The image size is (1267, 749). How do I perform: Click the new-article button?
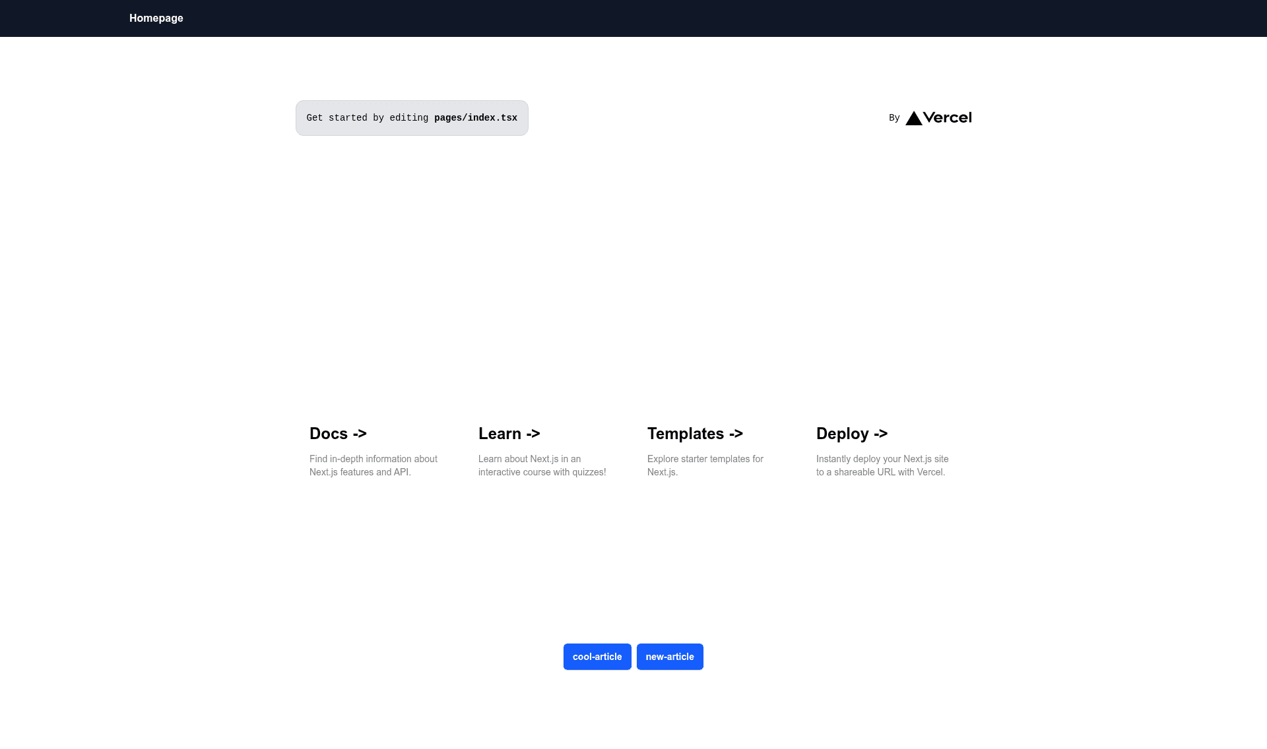coord(670,657)
